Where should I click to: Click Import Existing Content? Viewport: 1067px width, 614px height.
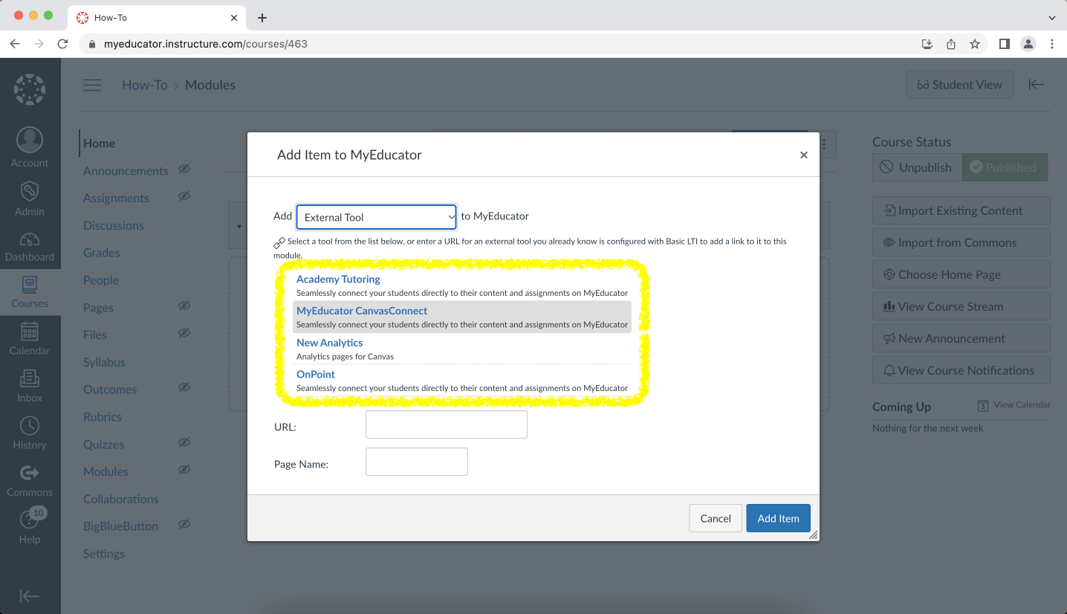[961, 210]
